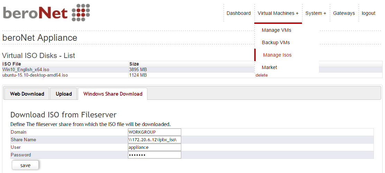The height and width of the screenshot is (173, 385).
Task: Click the Virtual ISO Disks - List heading
Action: pyautogui.click(x=38, y=55)
